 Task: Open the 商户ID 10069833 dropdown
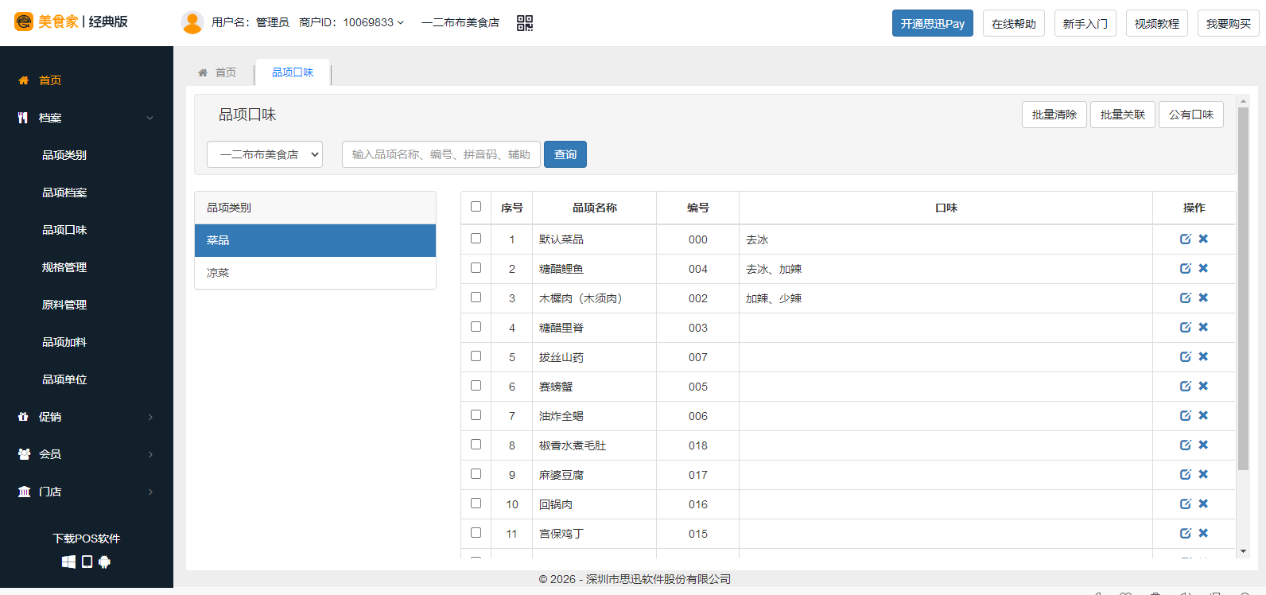tap(351, 22)
